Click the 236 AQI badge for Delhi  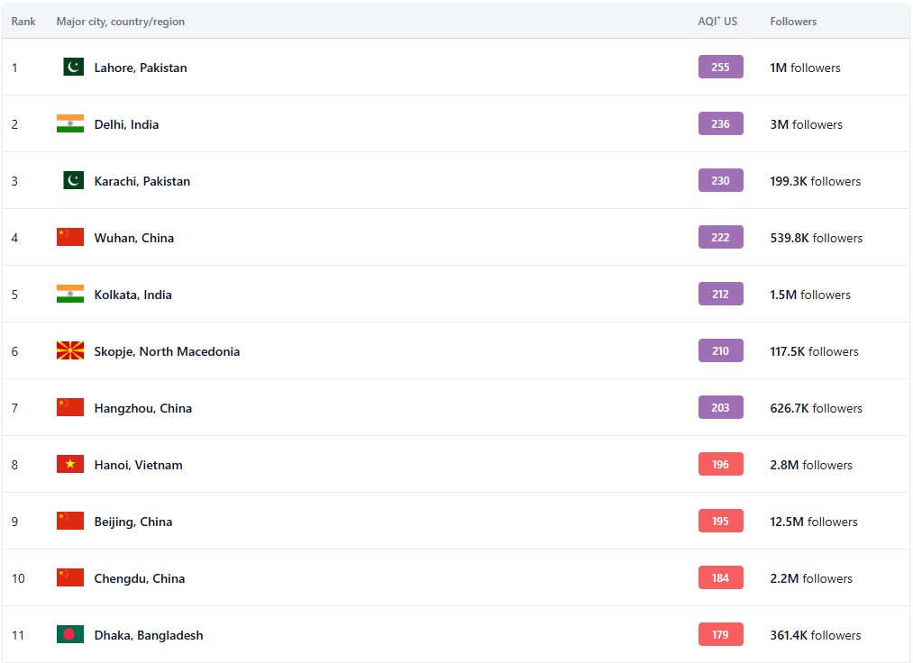[x=720, y=123]
